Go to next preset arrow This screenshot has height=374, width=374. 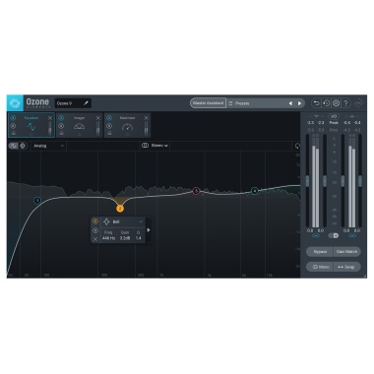(299, 103)
